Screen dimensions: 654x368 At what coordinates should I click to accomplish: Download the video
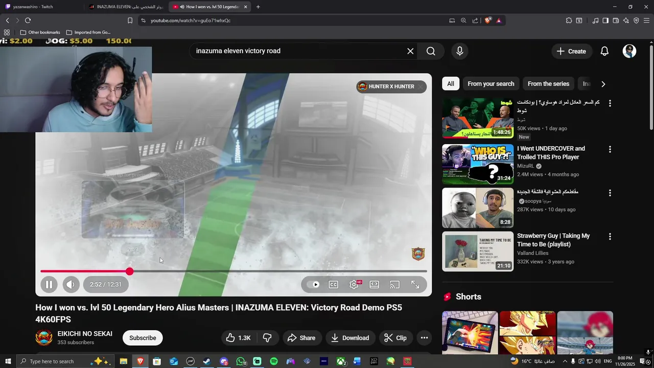tap(350, 338)
